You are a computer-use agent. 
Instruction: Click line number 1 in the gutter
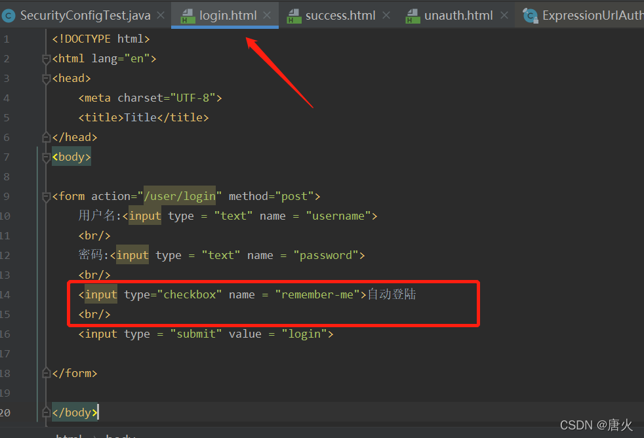(x=6, y=39)
